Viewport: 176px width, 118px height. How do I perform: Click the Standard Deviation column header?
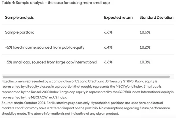pyautogui.click(x=156, y=17)
